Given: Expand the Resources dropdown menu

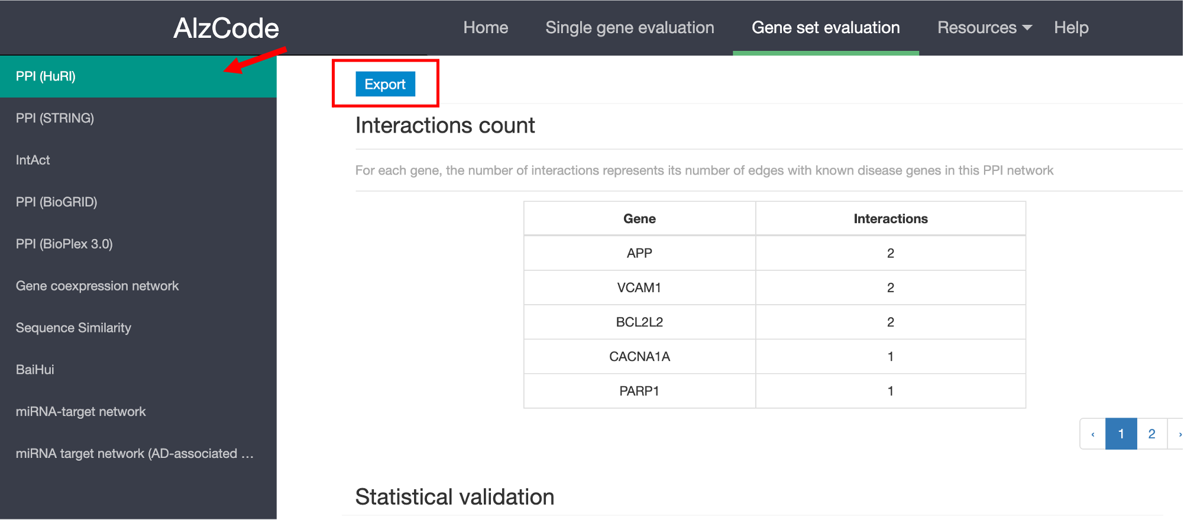Looking at the screenshot, I should [x=984, y=28].
